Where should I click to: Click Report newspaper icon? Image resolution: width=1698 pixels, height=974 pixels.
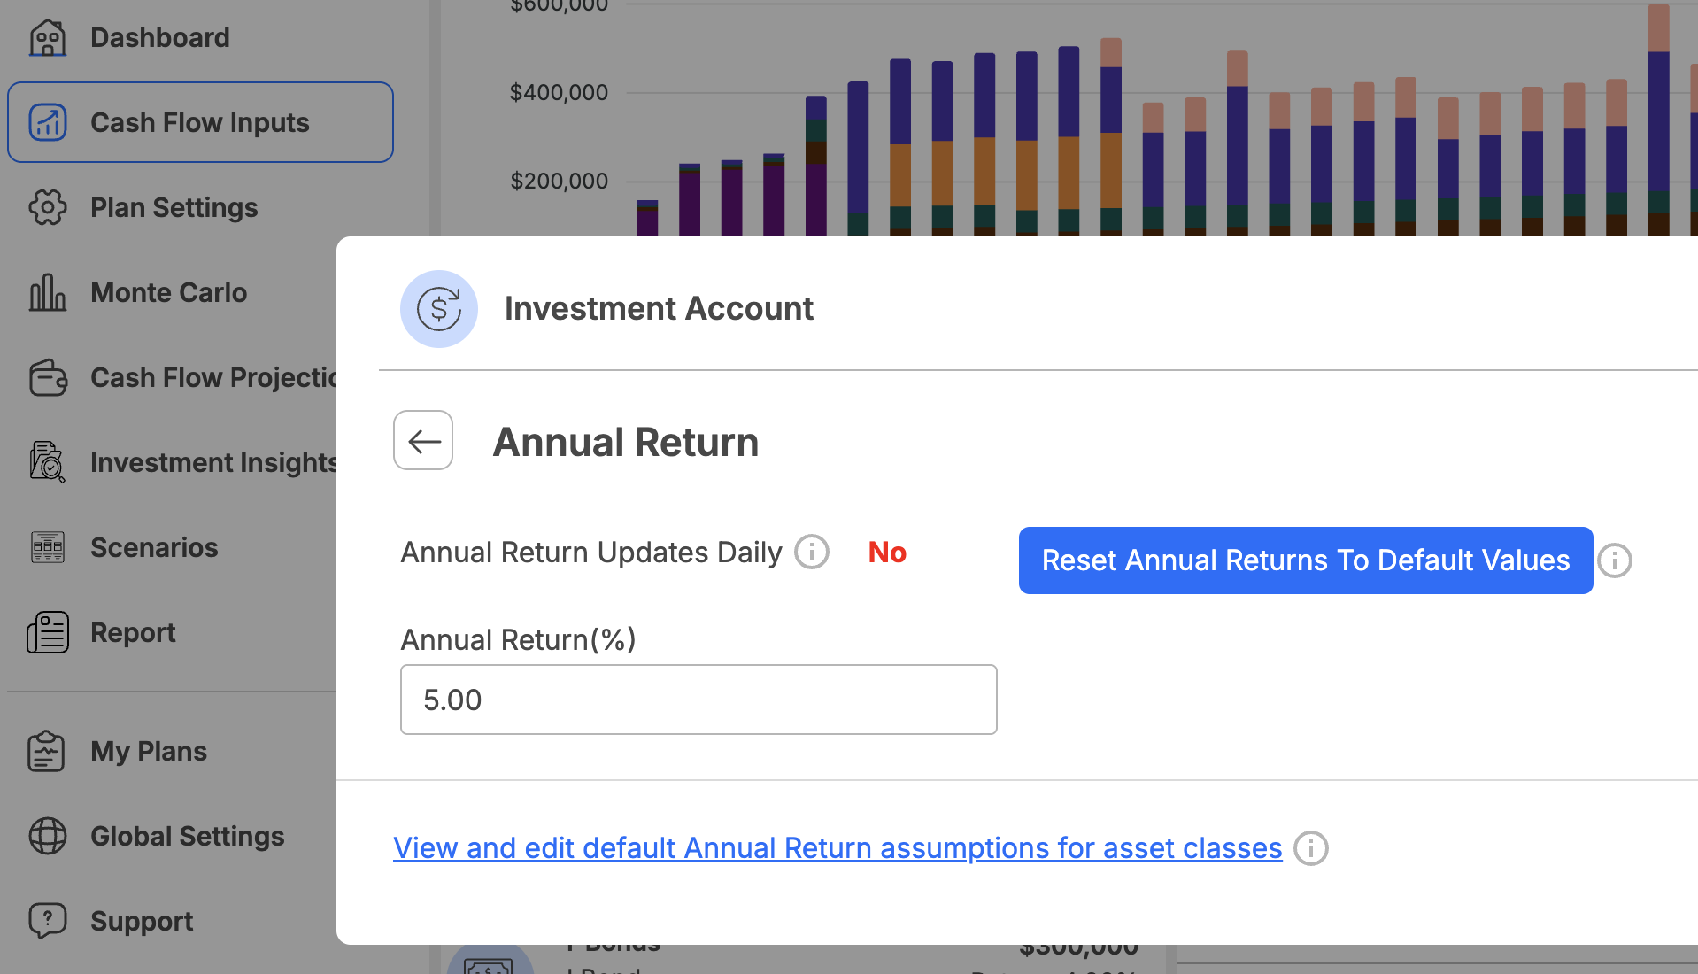(48, 632)
